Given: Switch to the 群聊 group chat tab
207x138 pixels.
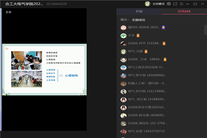Looking at the screenshot, I should [139, 12].
